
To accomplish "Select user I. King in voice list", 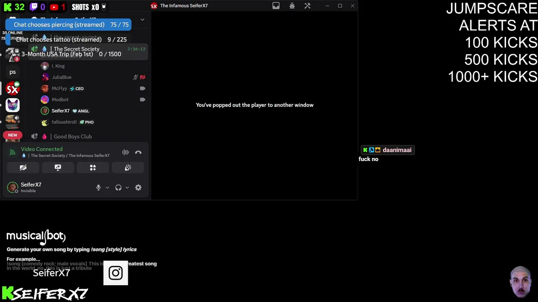I will coord(58,66).
